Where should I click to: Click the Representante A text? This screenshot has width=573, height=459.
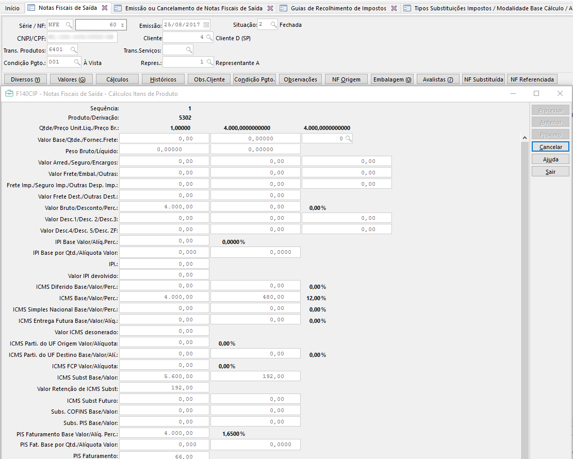(x=238, y=63)
